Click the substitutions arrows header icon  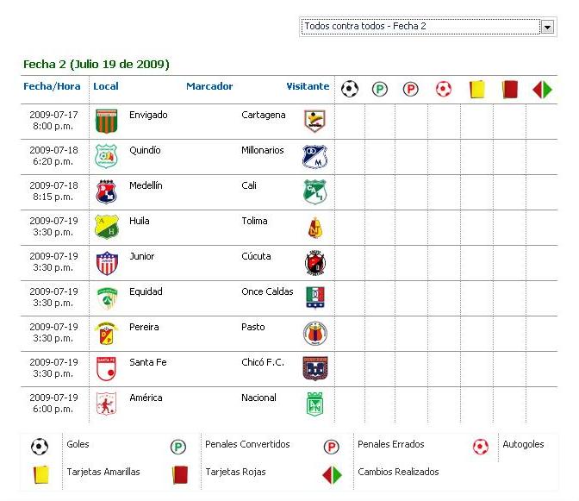click(x=542, y=90)
